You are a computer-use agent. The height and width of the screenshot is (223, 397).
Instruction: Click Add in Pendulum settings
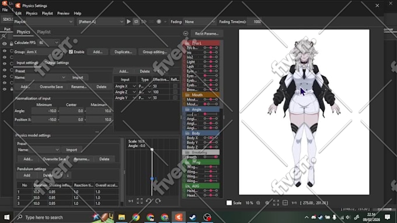(27, 175)
